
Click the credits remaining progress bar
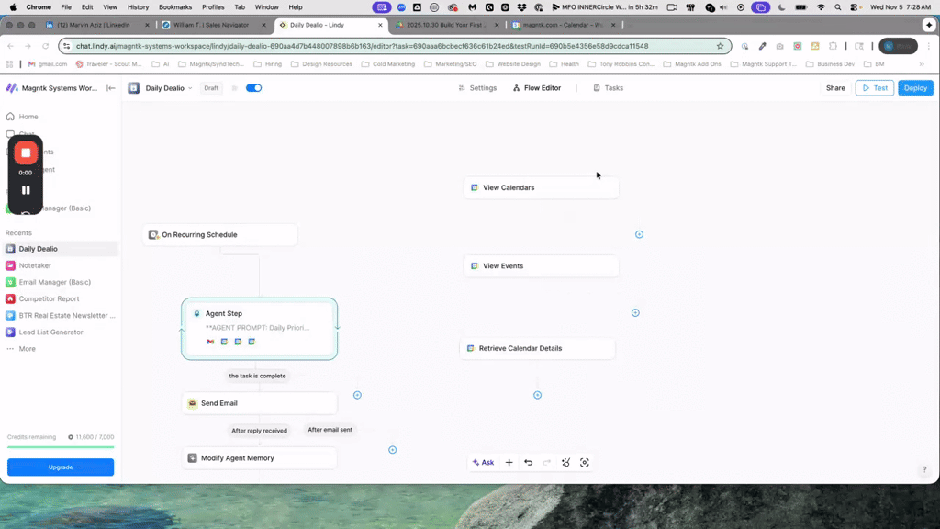(x=61, y=447)
